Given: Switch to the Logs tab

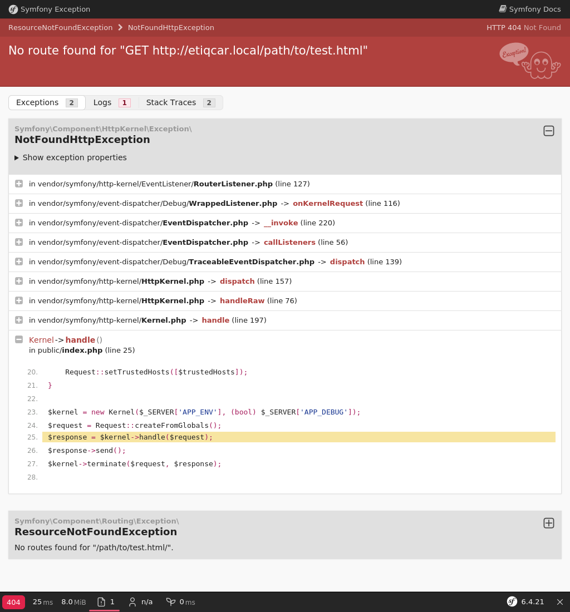Looking at the screenshot, I should [x=112, y=103].
